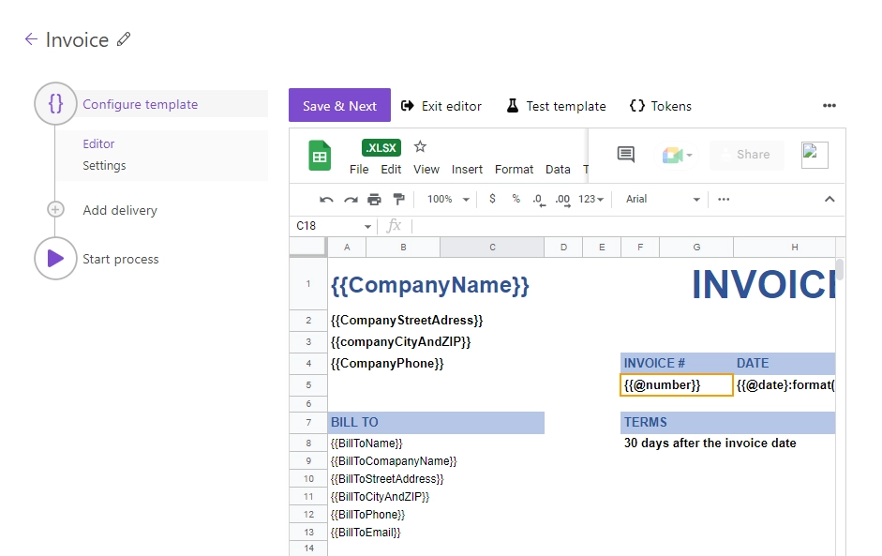Click the account profile picture

pos(815,155)
